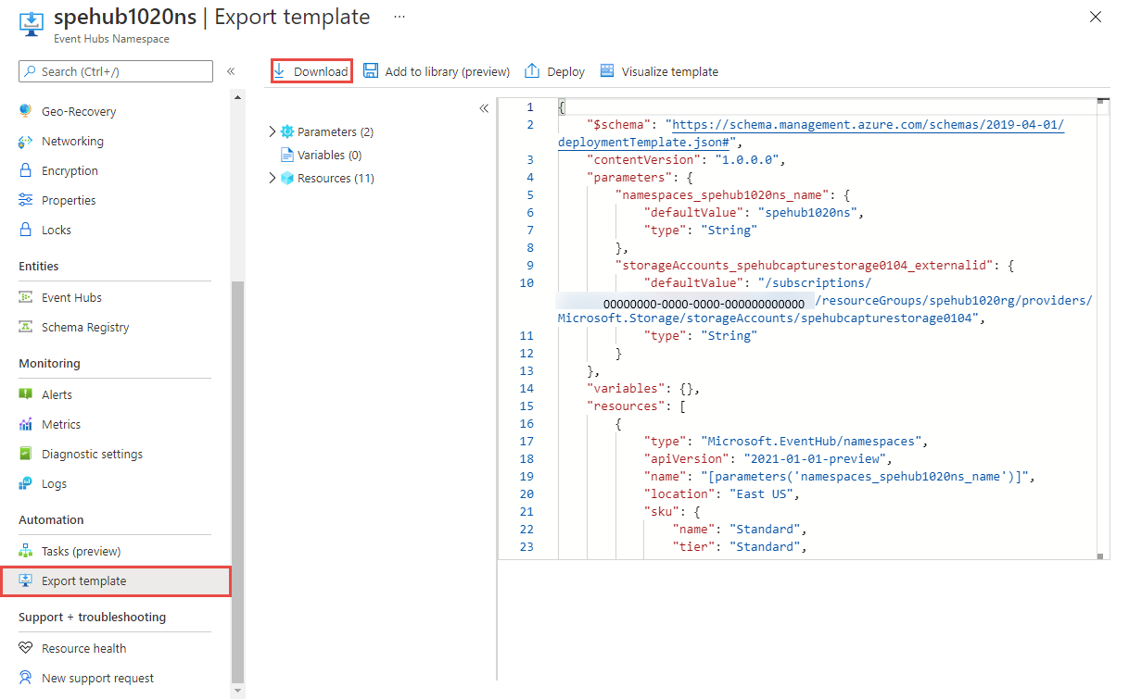Collapse the template outline panel
The height and width of the screenshot is (699, 1129).
pos(484,107)
